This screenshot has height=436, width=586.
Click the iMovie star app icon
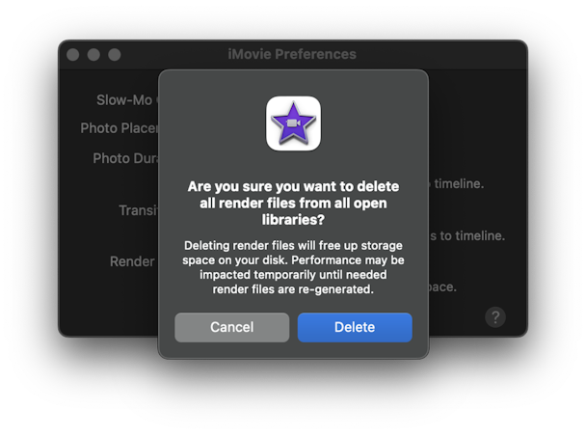click(293, 123)
